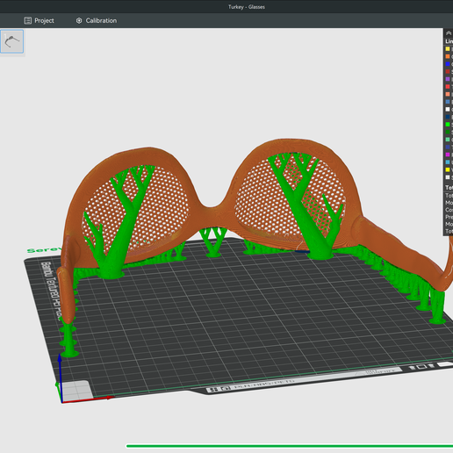Collapse the line type legend panel

pos(449,33)
